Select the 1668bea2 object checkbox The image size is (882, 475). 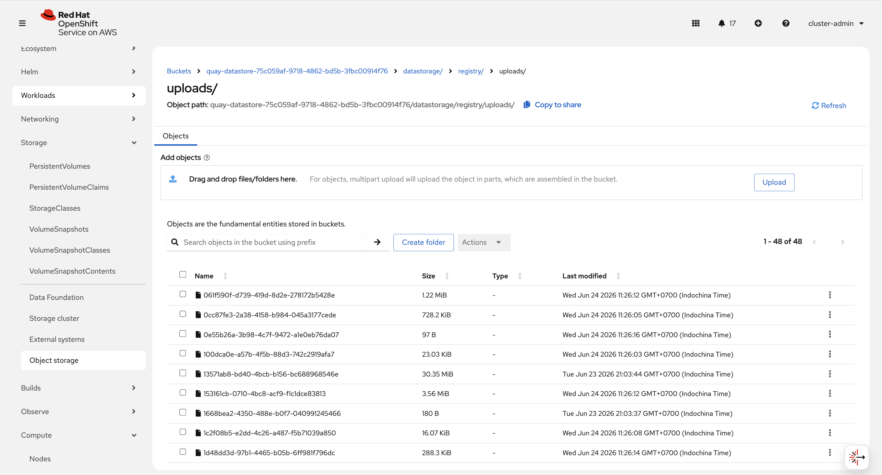pyautogui.click(x=183, y=412)
